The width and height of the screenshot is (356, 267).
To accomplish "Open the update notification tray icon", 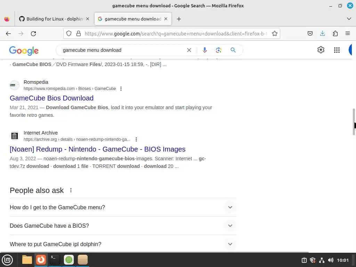I will 304,260.
